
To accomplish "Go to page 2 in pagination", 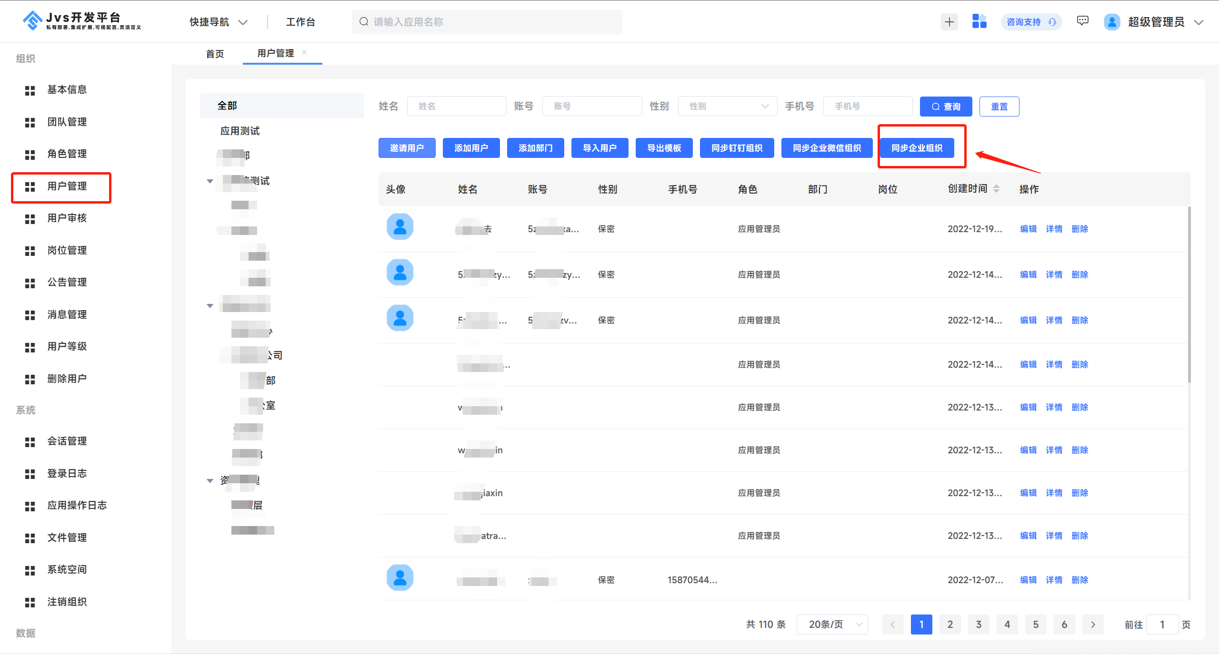I will click(949, 624).
